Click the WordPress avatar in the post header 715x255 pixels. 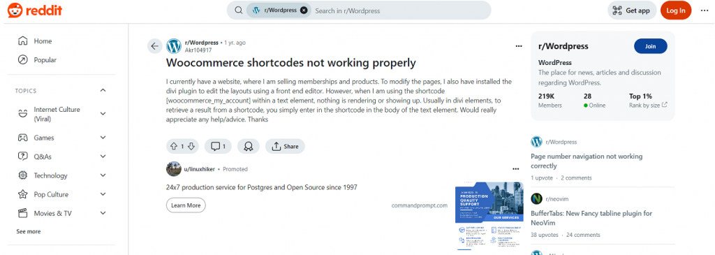[174, 46]
